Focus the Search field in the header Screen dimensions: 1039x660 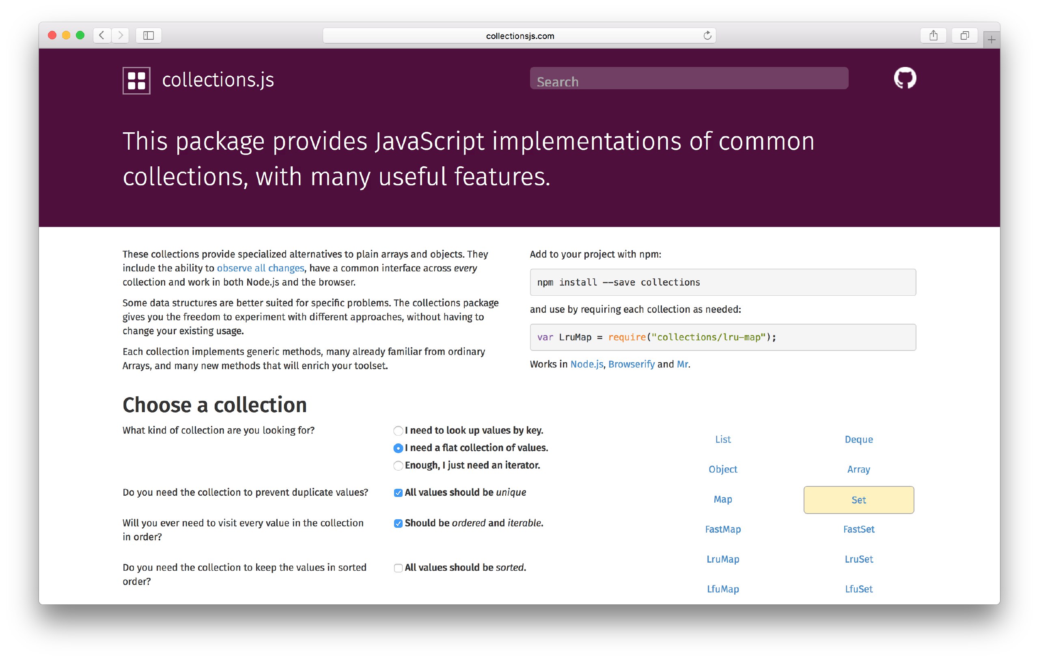[689, 78]
